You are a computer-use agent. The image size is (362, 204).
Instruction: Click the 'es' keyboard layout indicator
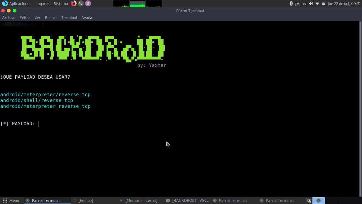click(x=304, y=3)
